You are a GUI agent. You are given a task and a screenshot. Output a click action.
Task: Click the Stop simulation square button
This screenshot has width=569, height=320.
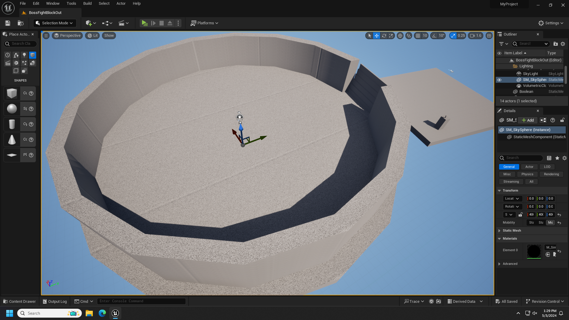click(x=162, y=23)
